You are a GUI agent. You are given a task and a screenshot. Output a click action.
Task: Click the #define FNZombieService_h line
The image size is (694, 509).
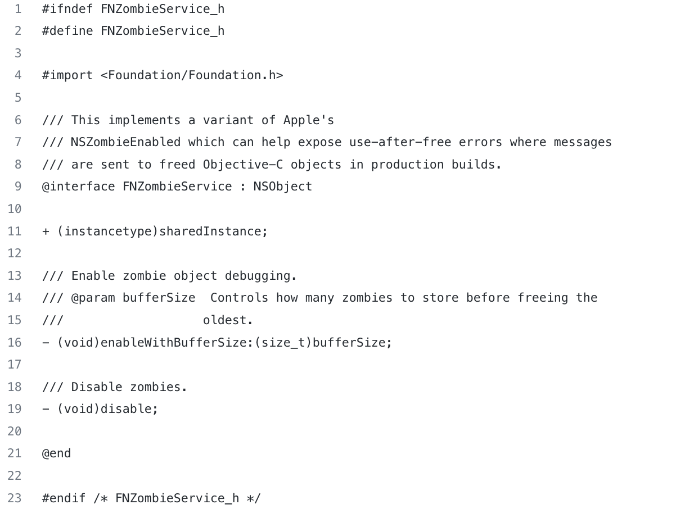point(133,31)
